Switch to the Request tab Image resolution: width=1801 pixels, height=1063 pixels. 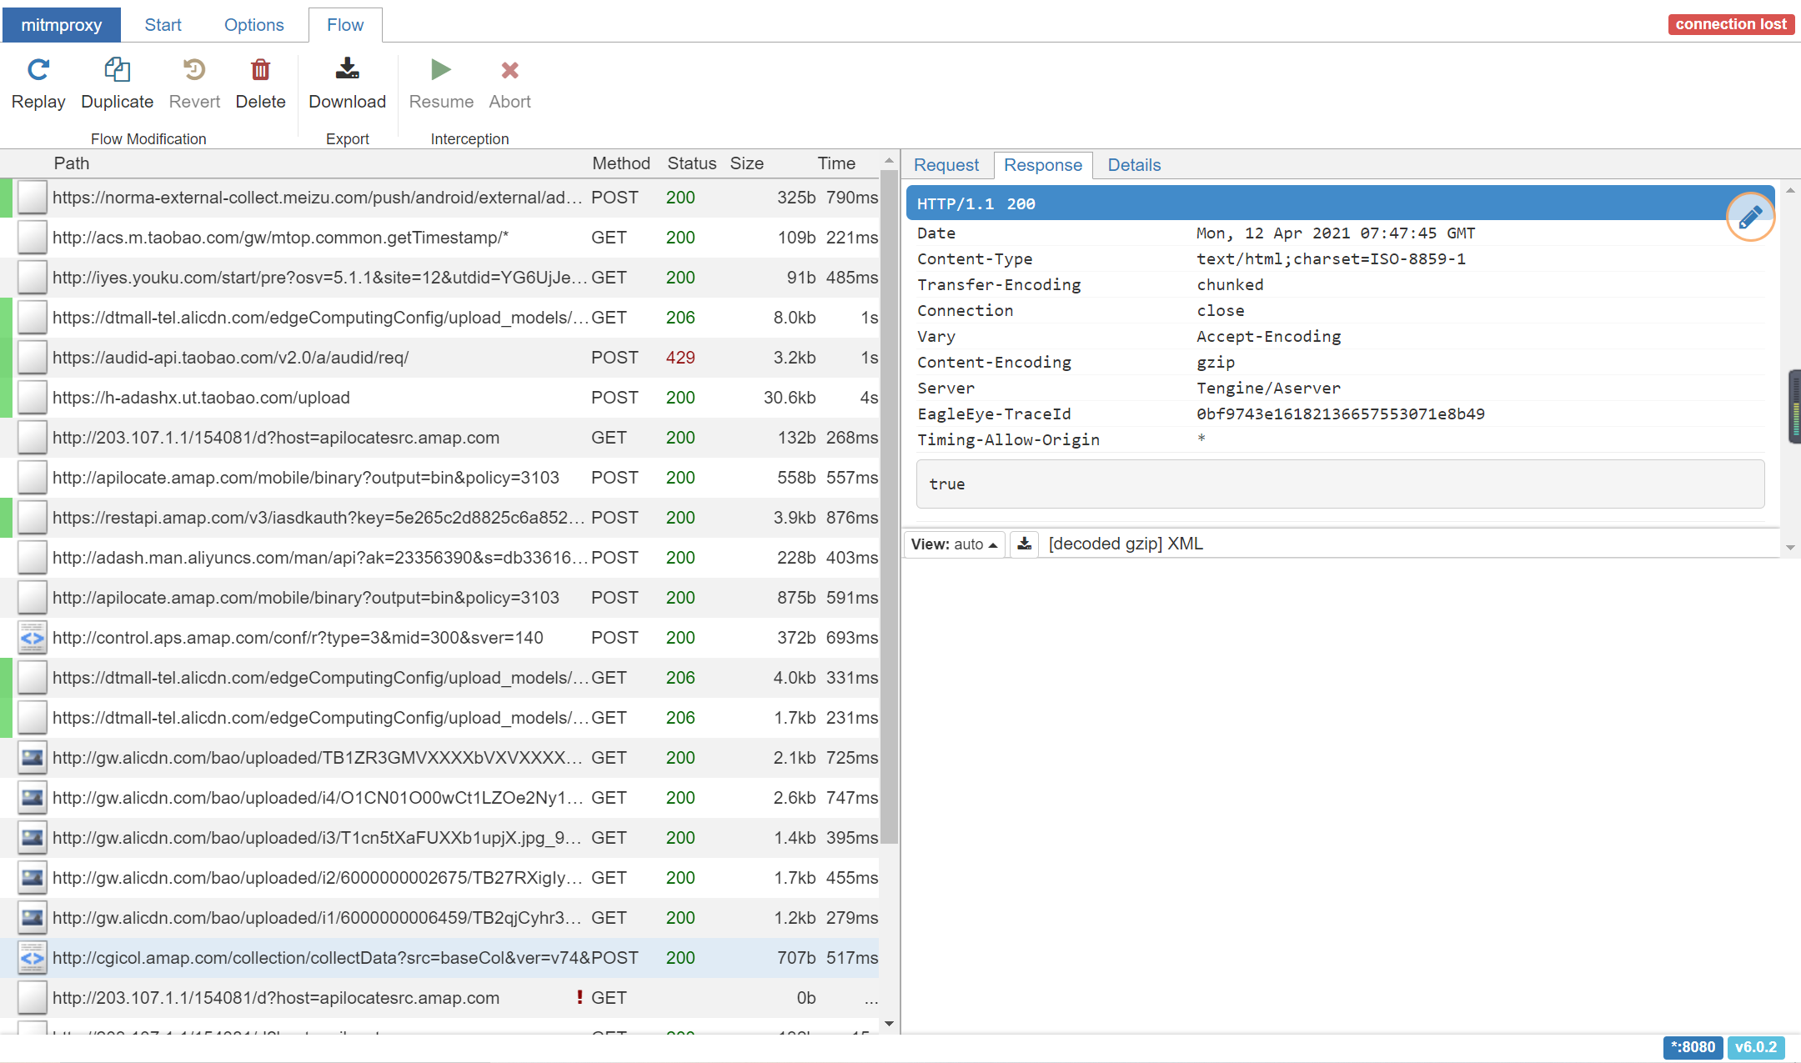948,164
